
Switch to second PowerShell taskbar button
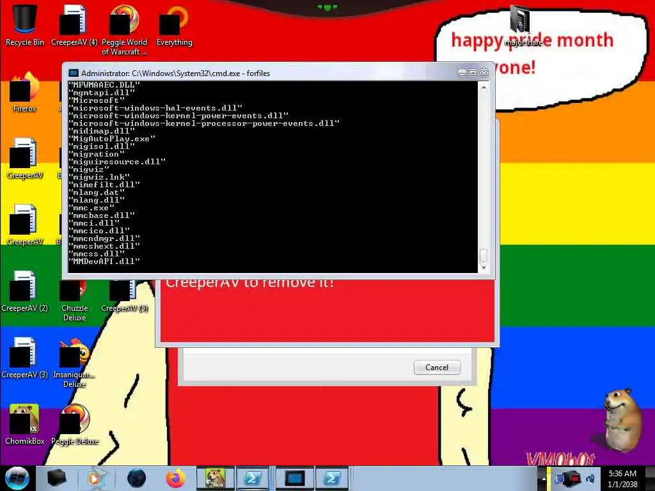click(x=332, y=478)
